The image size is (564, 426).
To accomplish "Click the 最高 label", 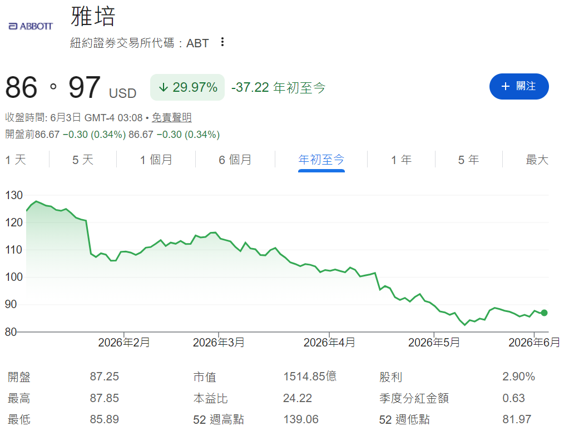I will coord(19,398).
